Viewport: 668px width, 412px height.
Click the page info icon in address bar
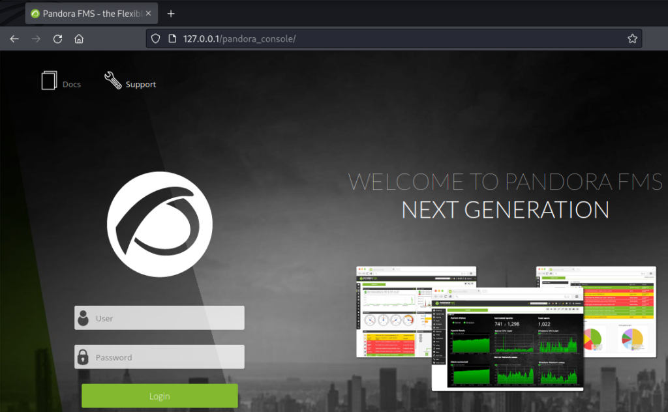[172, 38]
